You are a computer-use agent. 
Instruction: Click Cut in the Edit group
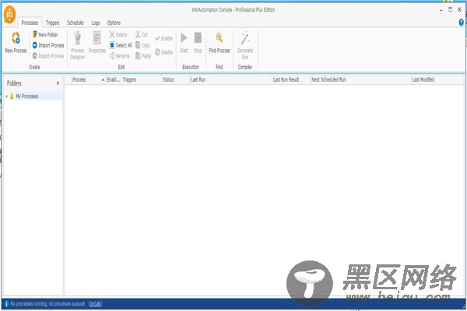tap(142, 34)
